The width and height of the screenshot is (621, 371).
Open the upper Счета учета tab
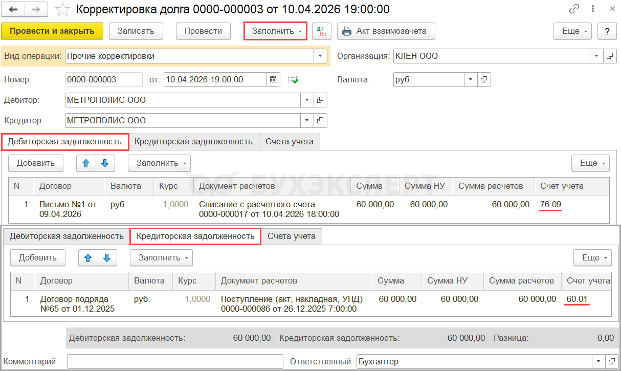tap(290, 142)
